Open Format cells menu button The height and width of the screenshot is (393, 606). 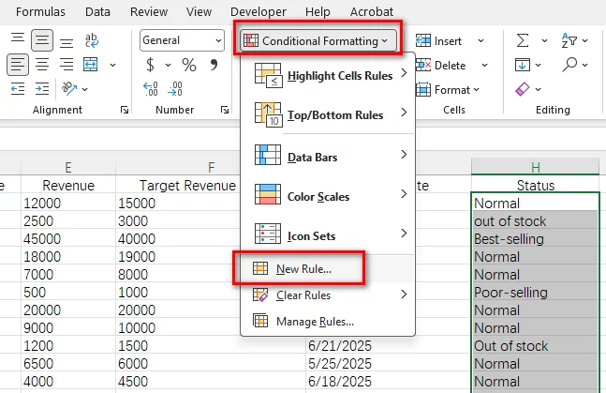[448, 90]
